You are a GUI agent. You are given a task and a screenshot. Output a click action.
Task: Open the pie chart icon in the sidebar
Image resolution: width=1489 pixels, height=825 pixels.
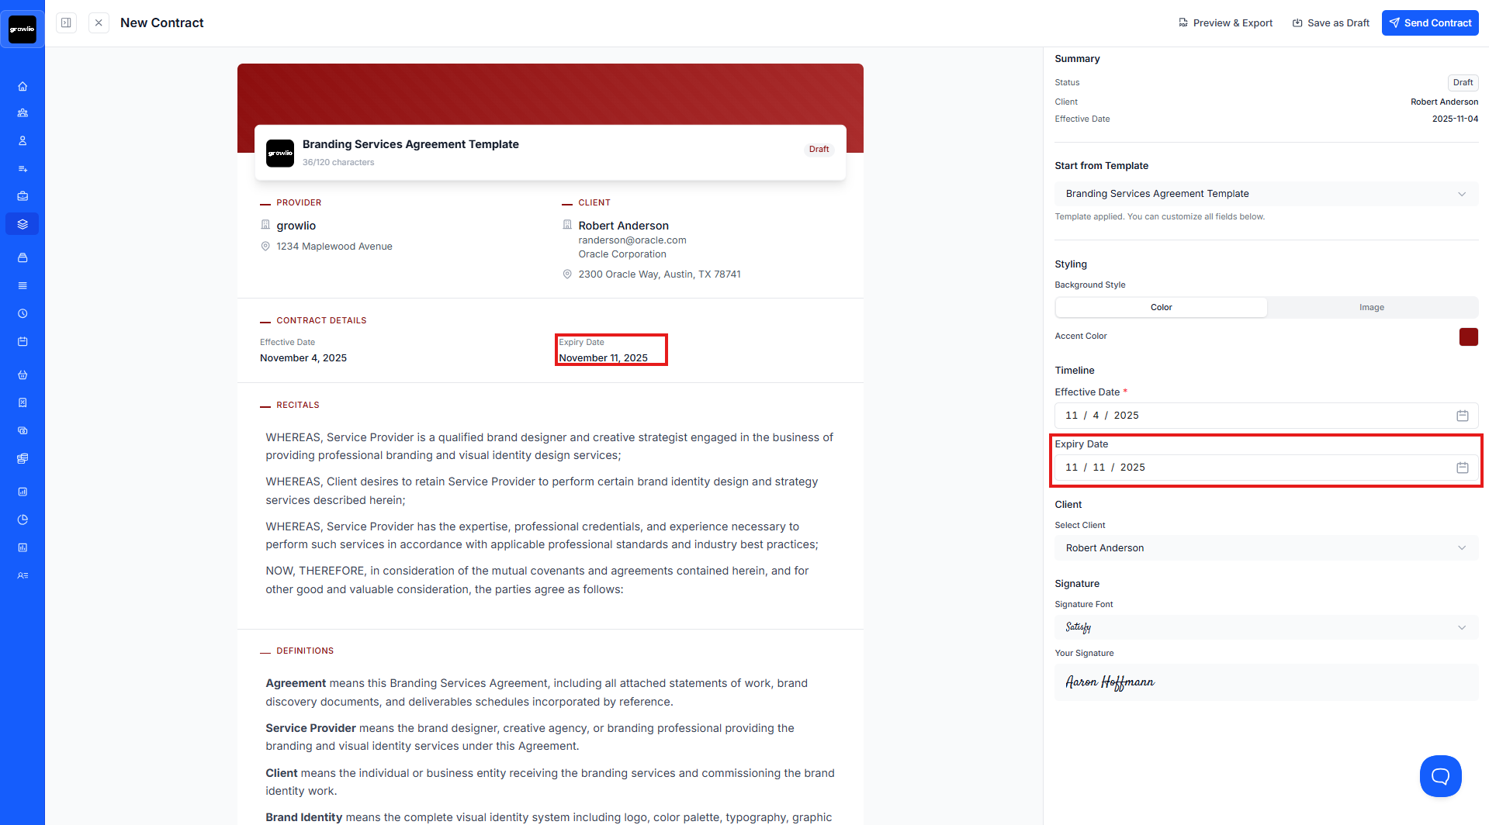click(23, 520)
